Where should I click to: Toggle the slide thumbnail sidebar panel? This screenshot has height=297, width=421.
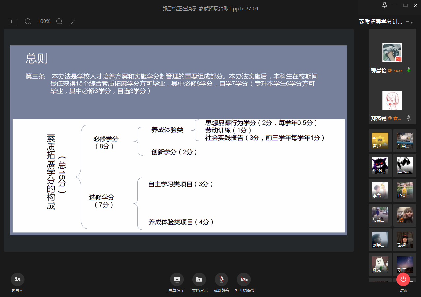tap(14, 21)
